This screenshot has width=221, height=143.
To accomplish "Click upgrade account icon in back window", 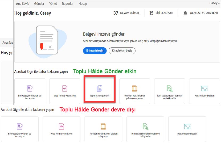I will 187,127.
